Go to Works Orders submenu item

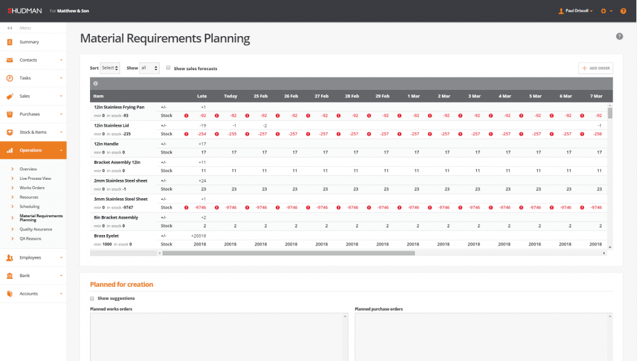pyautogui.click(x=32, y=188)
